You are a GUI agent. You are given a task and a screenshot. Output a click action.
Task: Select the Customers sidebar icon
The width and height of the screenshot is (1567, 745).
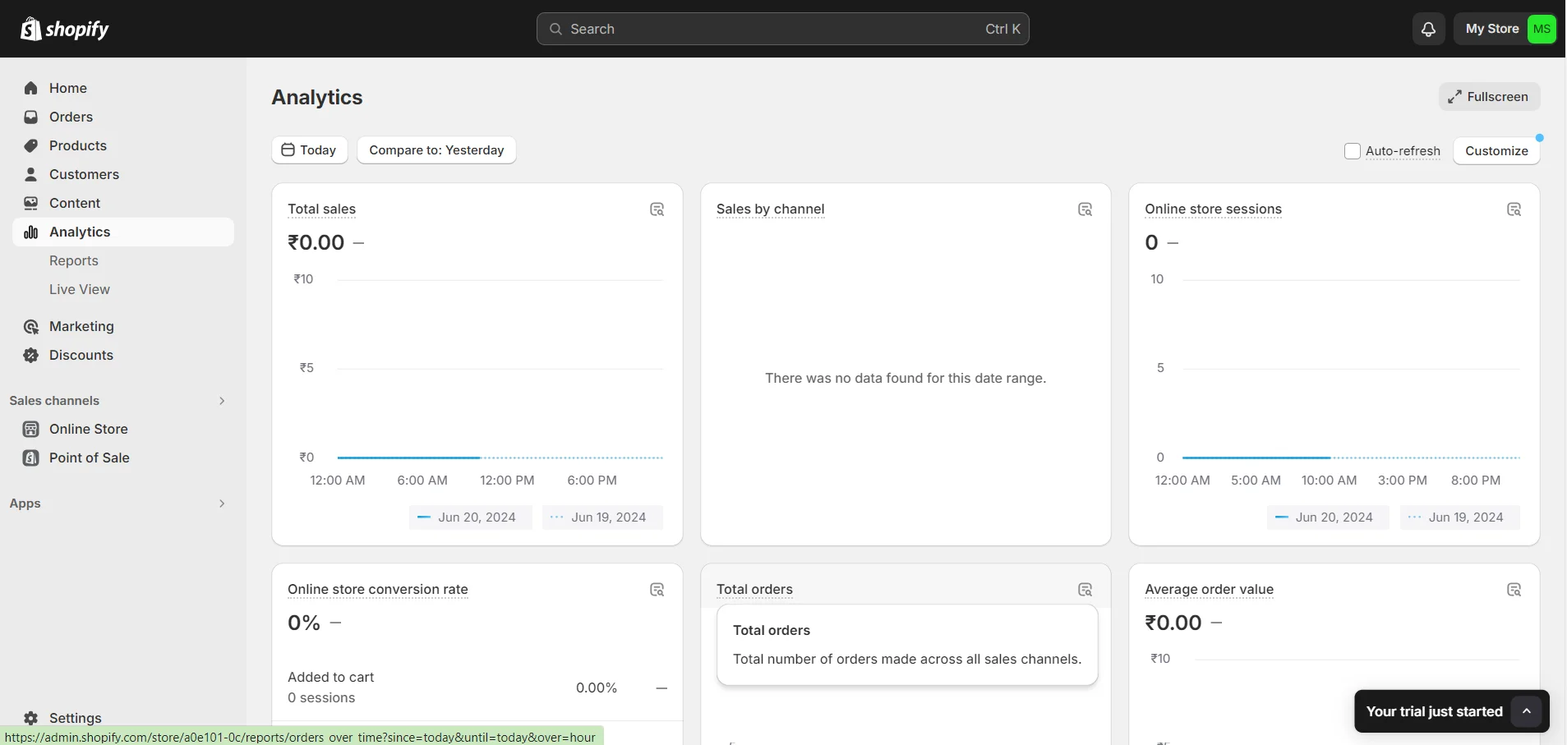30,174
